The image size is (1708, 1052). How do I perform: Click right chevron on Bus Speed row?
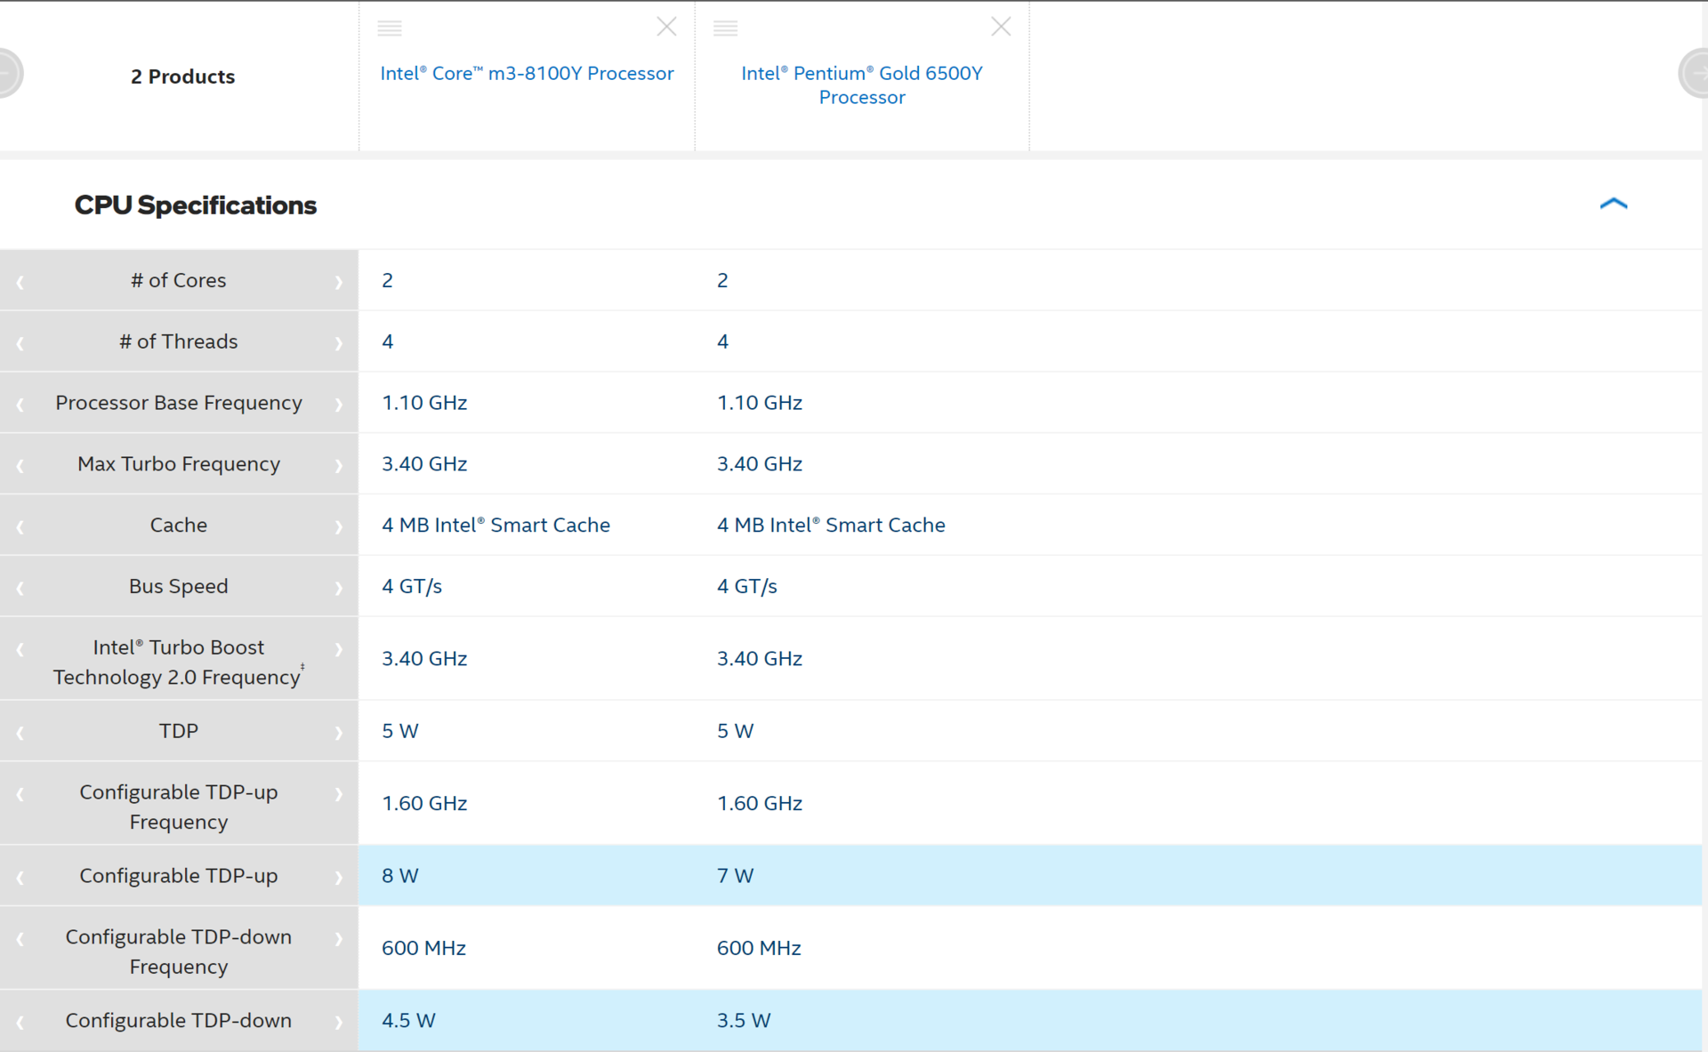tap(338, 589)
